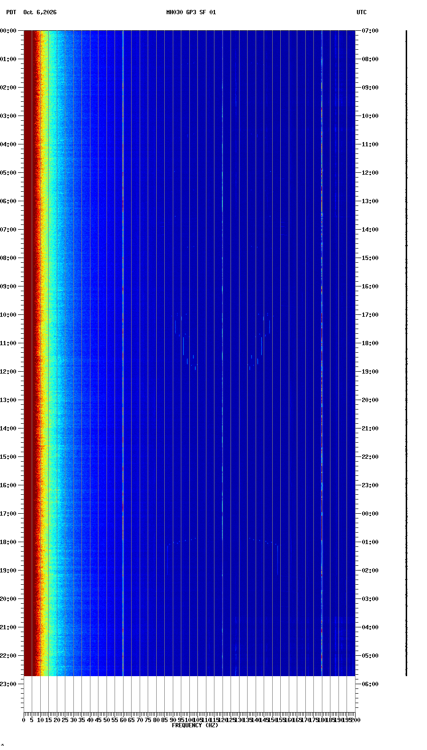Viewport: 427px width, 750px height.
Task: Click the 04:00 UTC time label
Action: pos(370,627)
